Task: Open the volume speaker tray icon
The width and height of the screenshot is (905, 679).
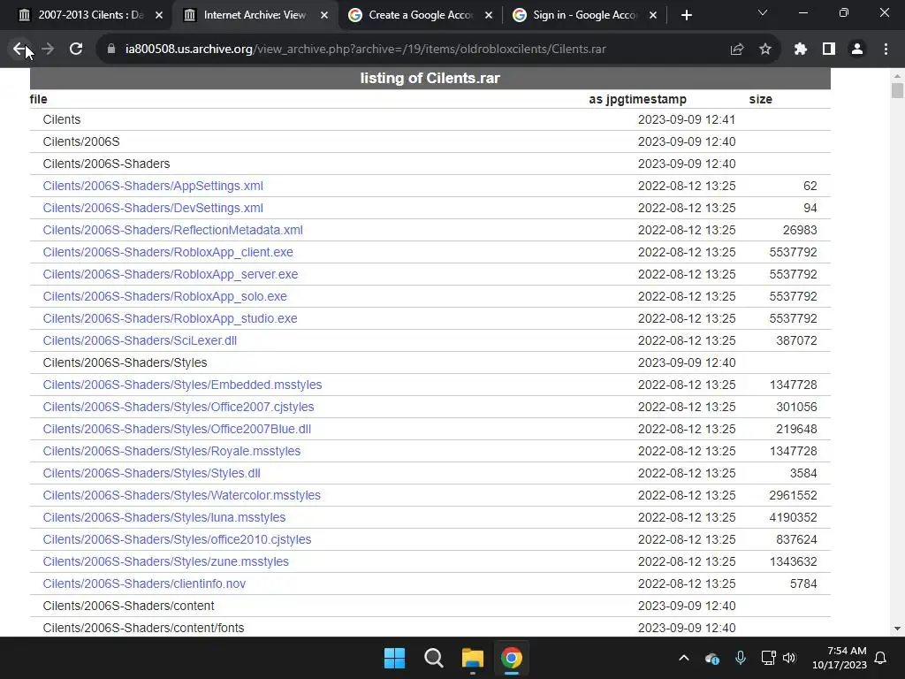Action: (789, 658)
